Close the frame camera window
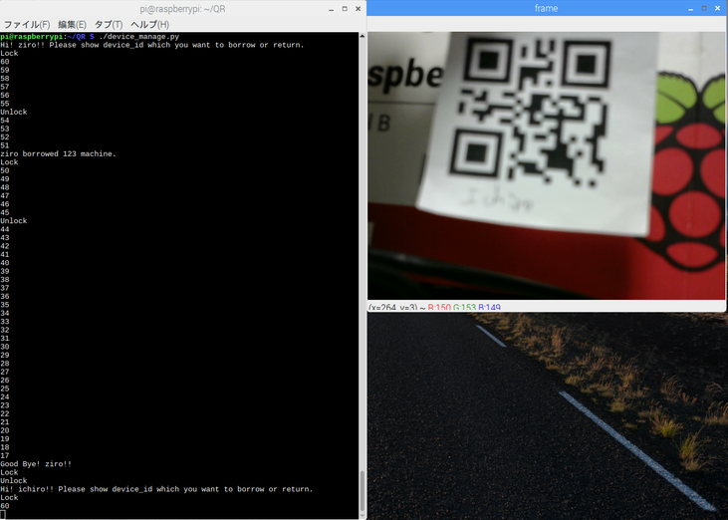The image size is (728, 520). (719, 8)
